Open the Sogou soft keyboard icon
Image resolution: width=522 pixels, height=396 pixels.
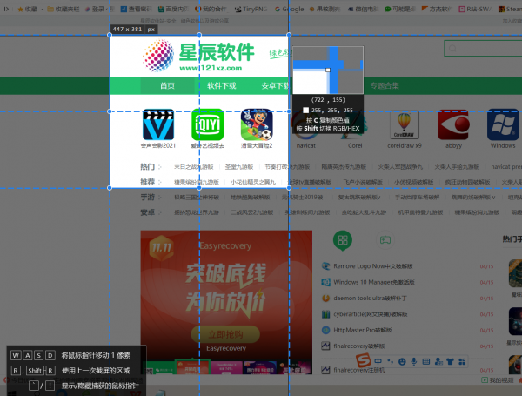pyautogui.click(x=425, y=361)
